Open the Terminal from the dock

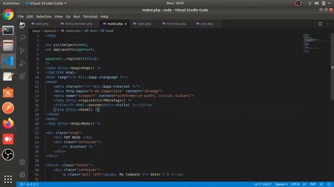8,30
